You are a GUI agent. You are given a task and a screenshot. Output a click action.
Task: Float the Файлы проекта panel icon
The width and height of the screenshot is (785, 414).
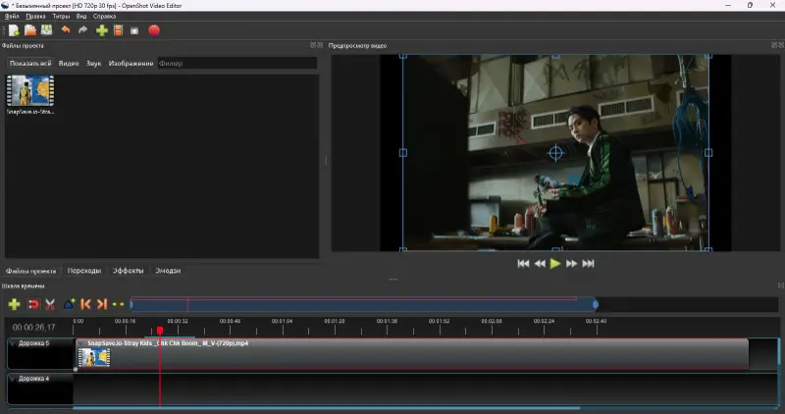[x=313, y=45]
